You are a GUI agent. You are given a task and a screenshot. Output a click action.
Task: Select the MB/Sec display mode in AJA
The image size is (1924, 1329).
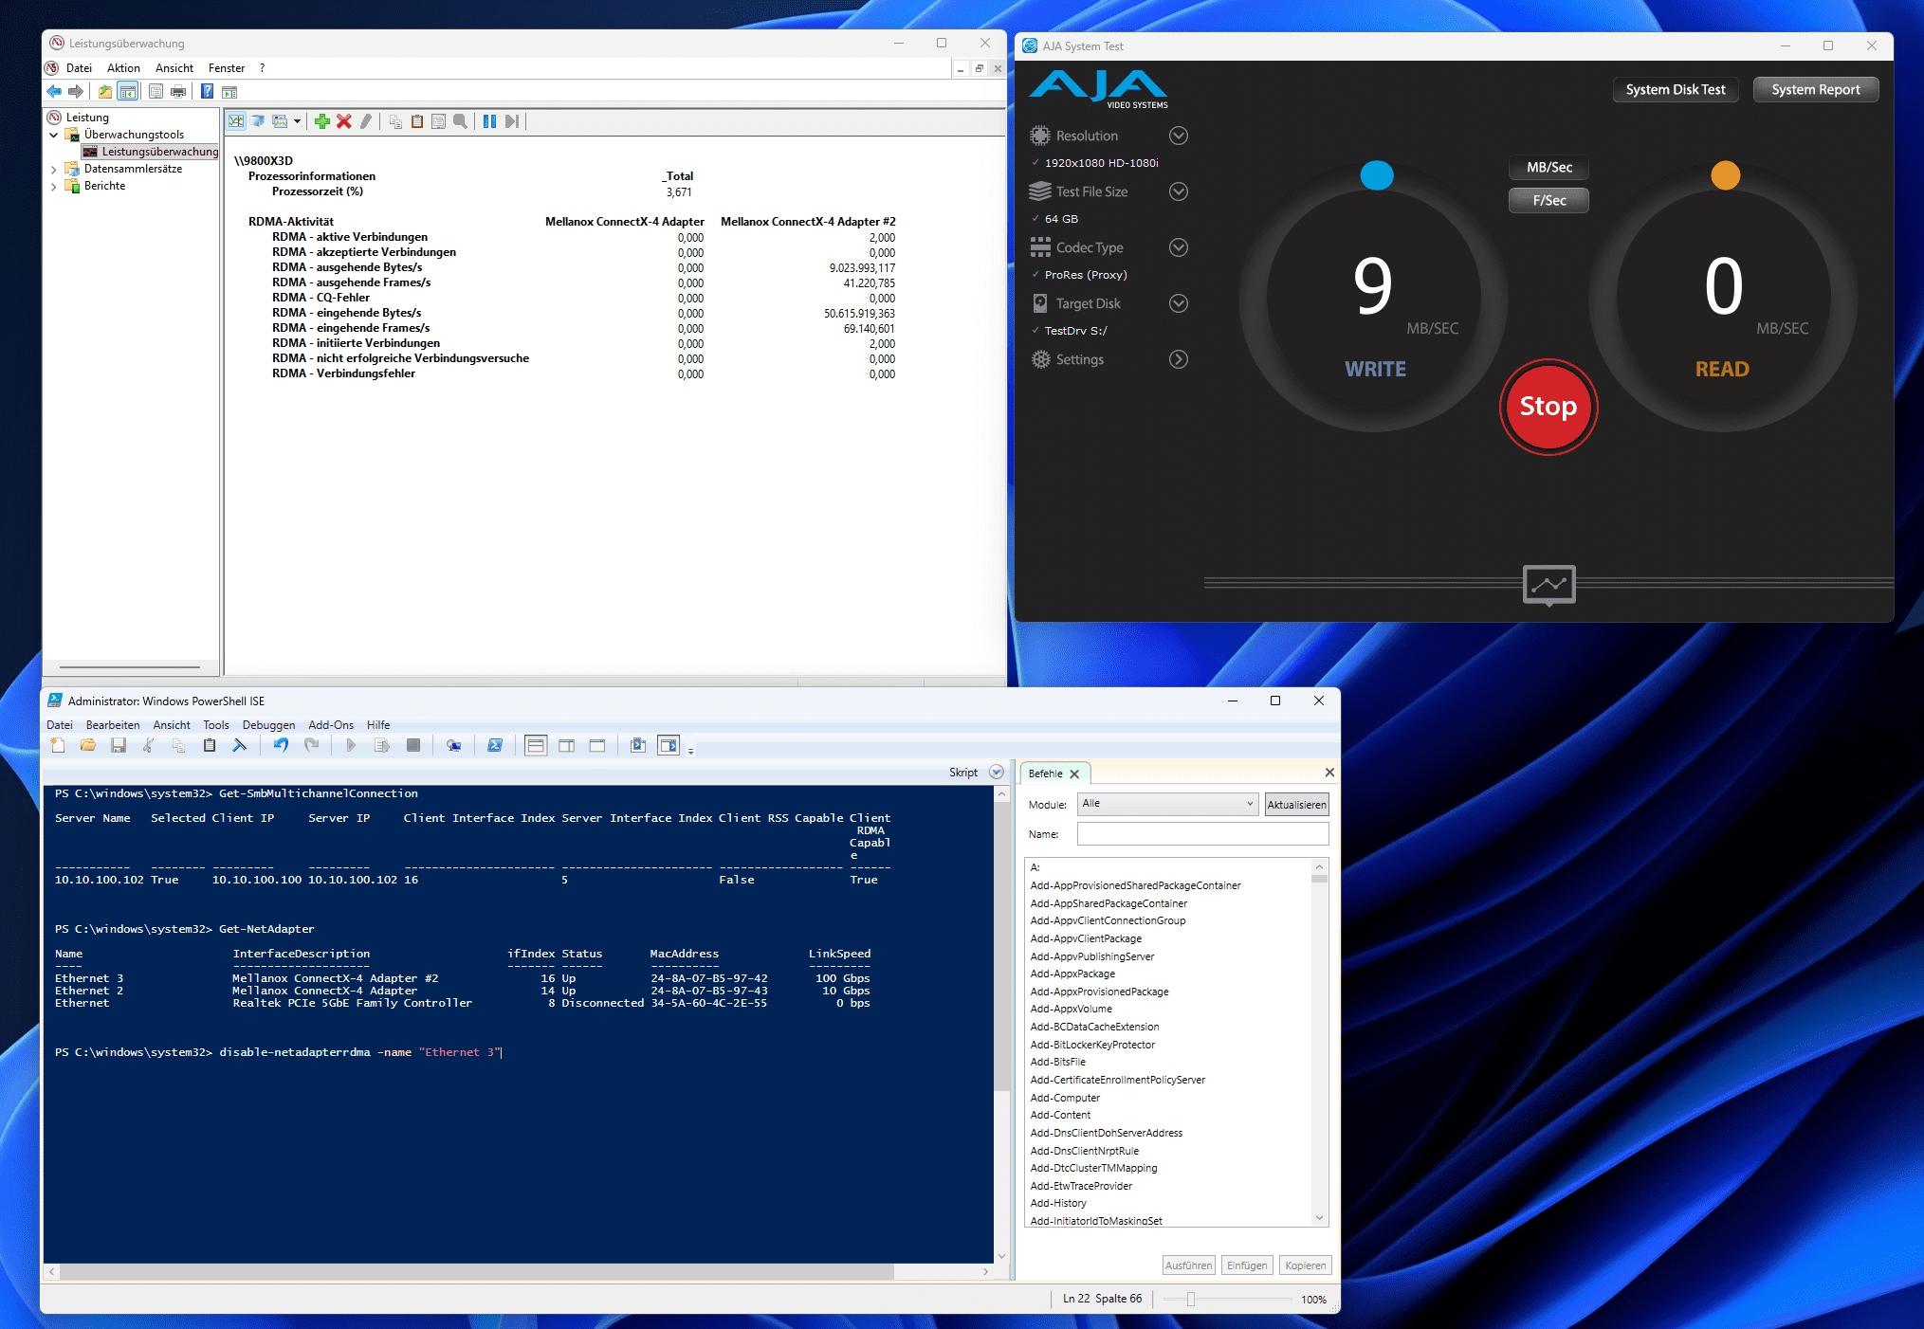pyautogui.click(x=1549, y=168)
